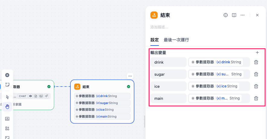
Task: Open the 結束 panel's three-dot menu
Action: 243,15
